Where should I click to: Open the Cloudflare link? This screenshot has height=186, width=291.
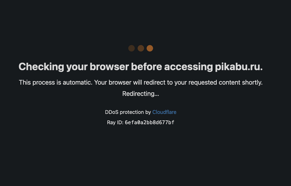164,112
